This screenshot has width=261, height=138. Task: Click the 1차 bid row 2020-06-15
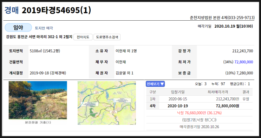tap(199, 99)
